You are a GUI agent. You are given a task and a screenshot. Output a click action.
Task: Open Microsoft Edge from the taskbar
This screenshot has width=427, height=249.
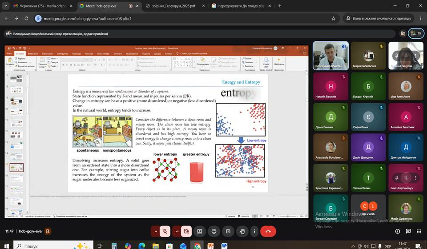141,246
